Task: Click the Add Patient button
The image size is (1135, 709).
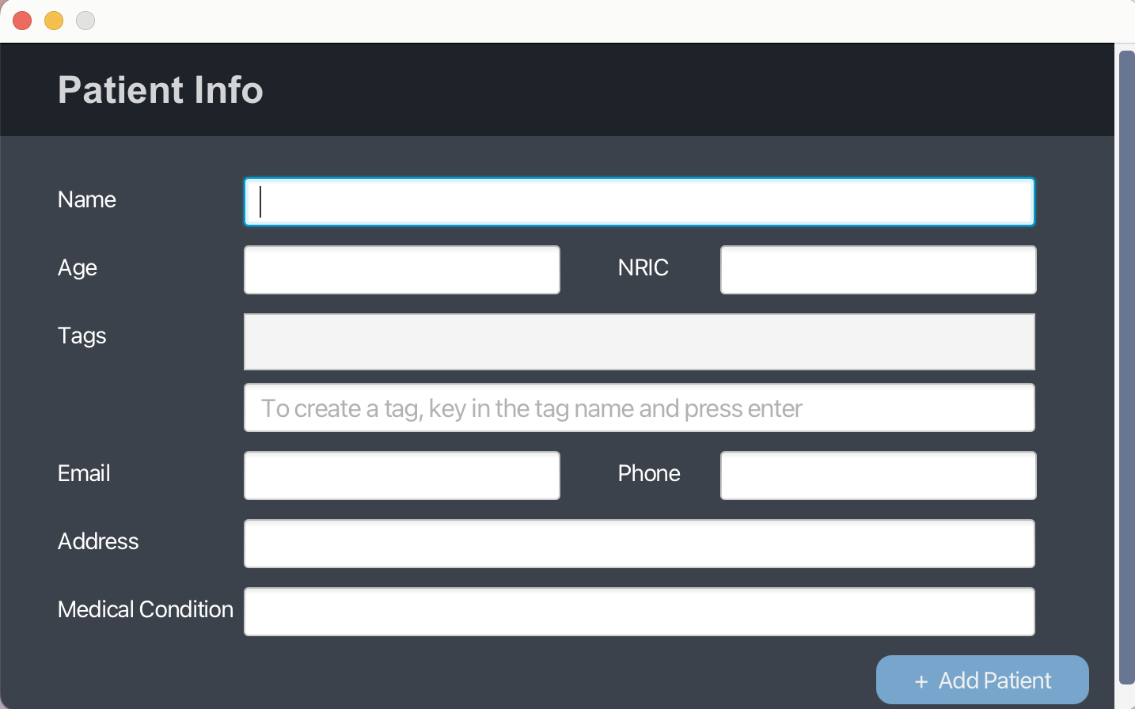Action: click(x=982, y=680)
